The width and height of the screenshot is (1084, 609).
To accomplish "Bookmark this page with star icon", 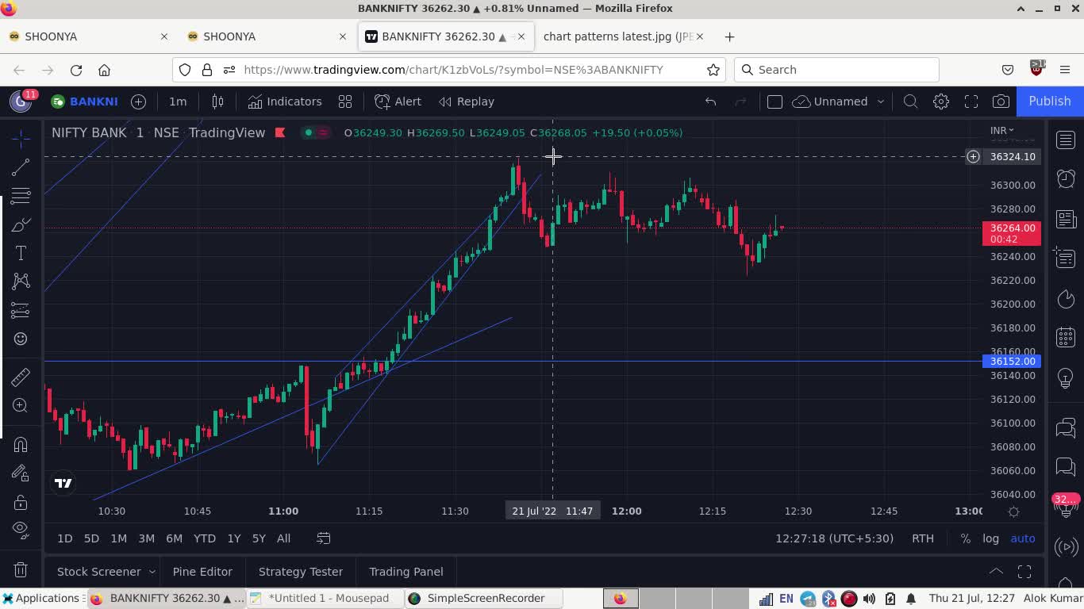I will 713,70.
